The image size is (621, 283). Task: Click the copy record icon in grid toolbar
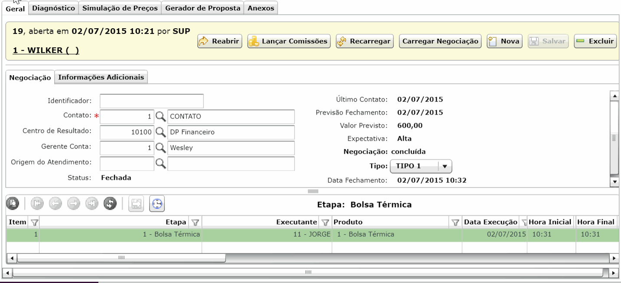pyautogui.click(x=13, y=203)
